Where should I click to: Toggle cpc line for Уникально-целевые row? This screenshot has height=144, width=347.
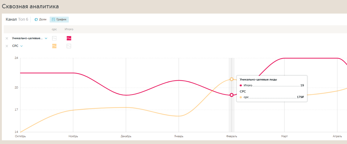coord(54,38)
